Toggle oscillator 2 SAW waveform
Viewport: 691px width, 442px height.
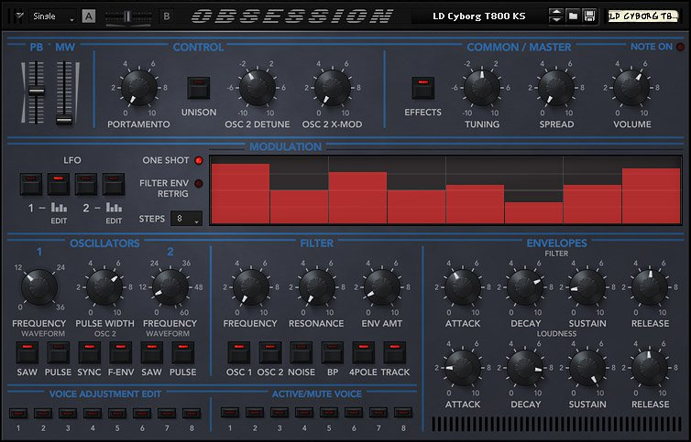(x=151, y=353)
